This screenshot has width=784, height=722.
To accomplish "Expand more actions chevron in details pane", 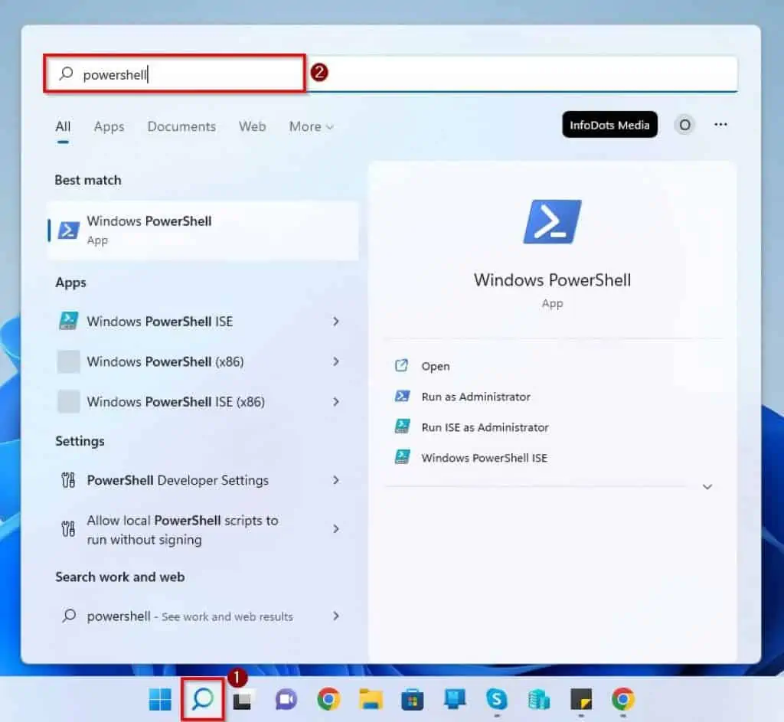I will point(707,487).
